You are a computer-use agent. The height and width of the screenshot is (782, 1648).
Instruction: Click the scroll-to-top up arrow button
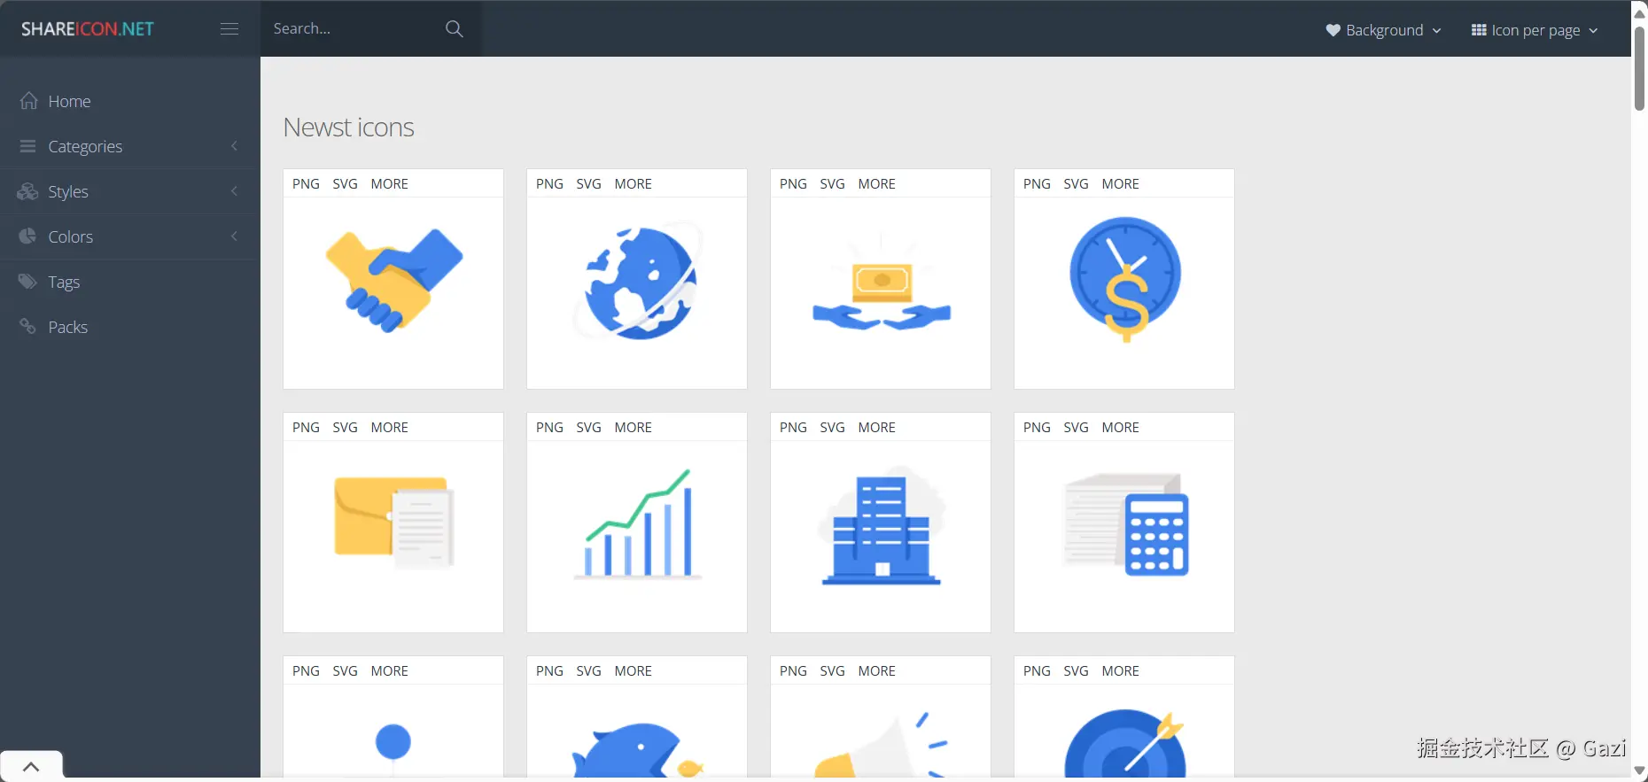tap(31, 766)
